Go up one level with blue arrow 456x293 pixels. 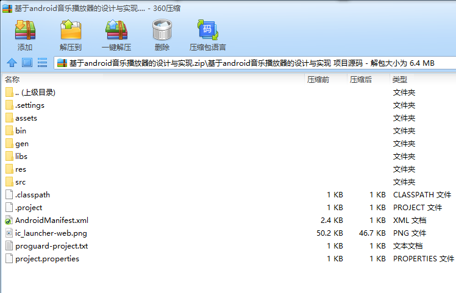(x=12, y=63)
